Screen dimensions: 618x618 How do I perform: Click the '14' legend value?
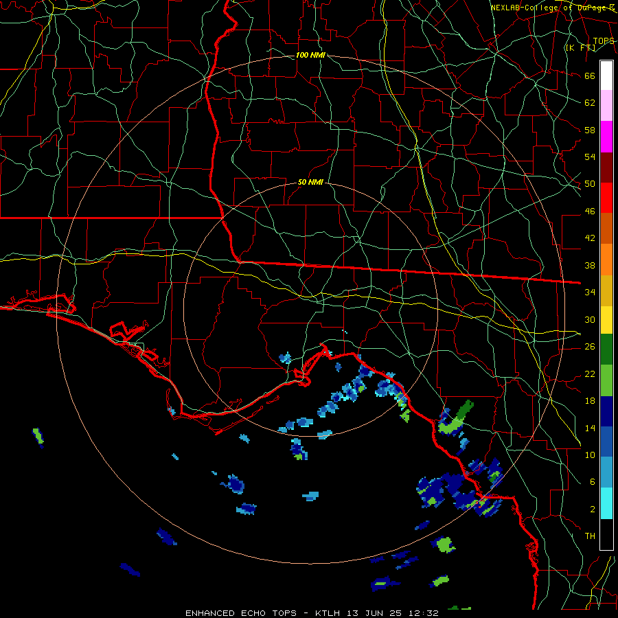tap(590, 428)
